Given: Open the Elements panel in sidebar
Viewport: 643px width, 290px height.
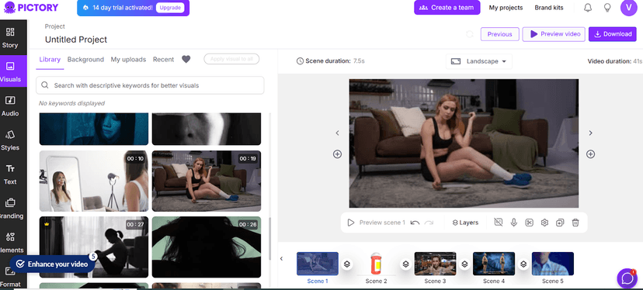Looking at the screenshot, I should pos(10,243).
